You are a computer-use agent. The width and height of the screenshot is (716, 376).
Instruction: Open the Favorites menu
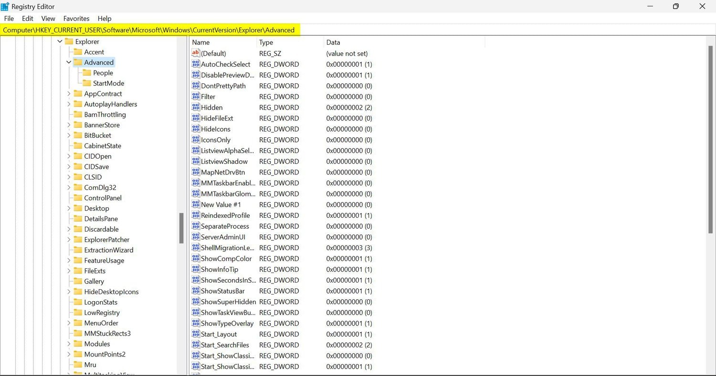(76, 19)
